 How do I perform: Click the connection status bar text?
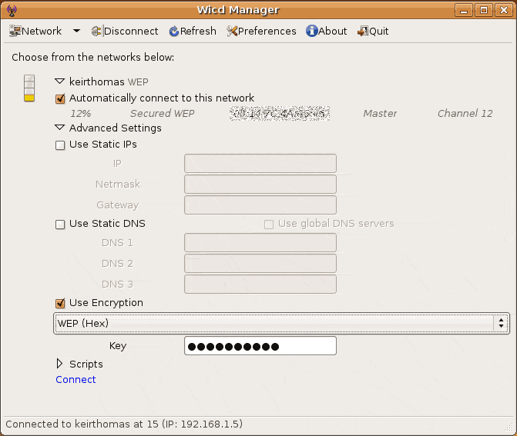pos(124,424)
